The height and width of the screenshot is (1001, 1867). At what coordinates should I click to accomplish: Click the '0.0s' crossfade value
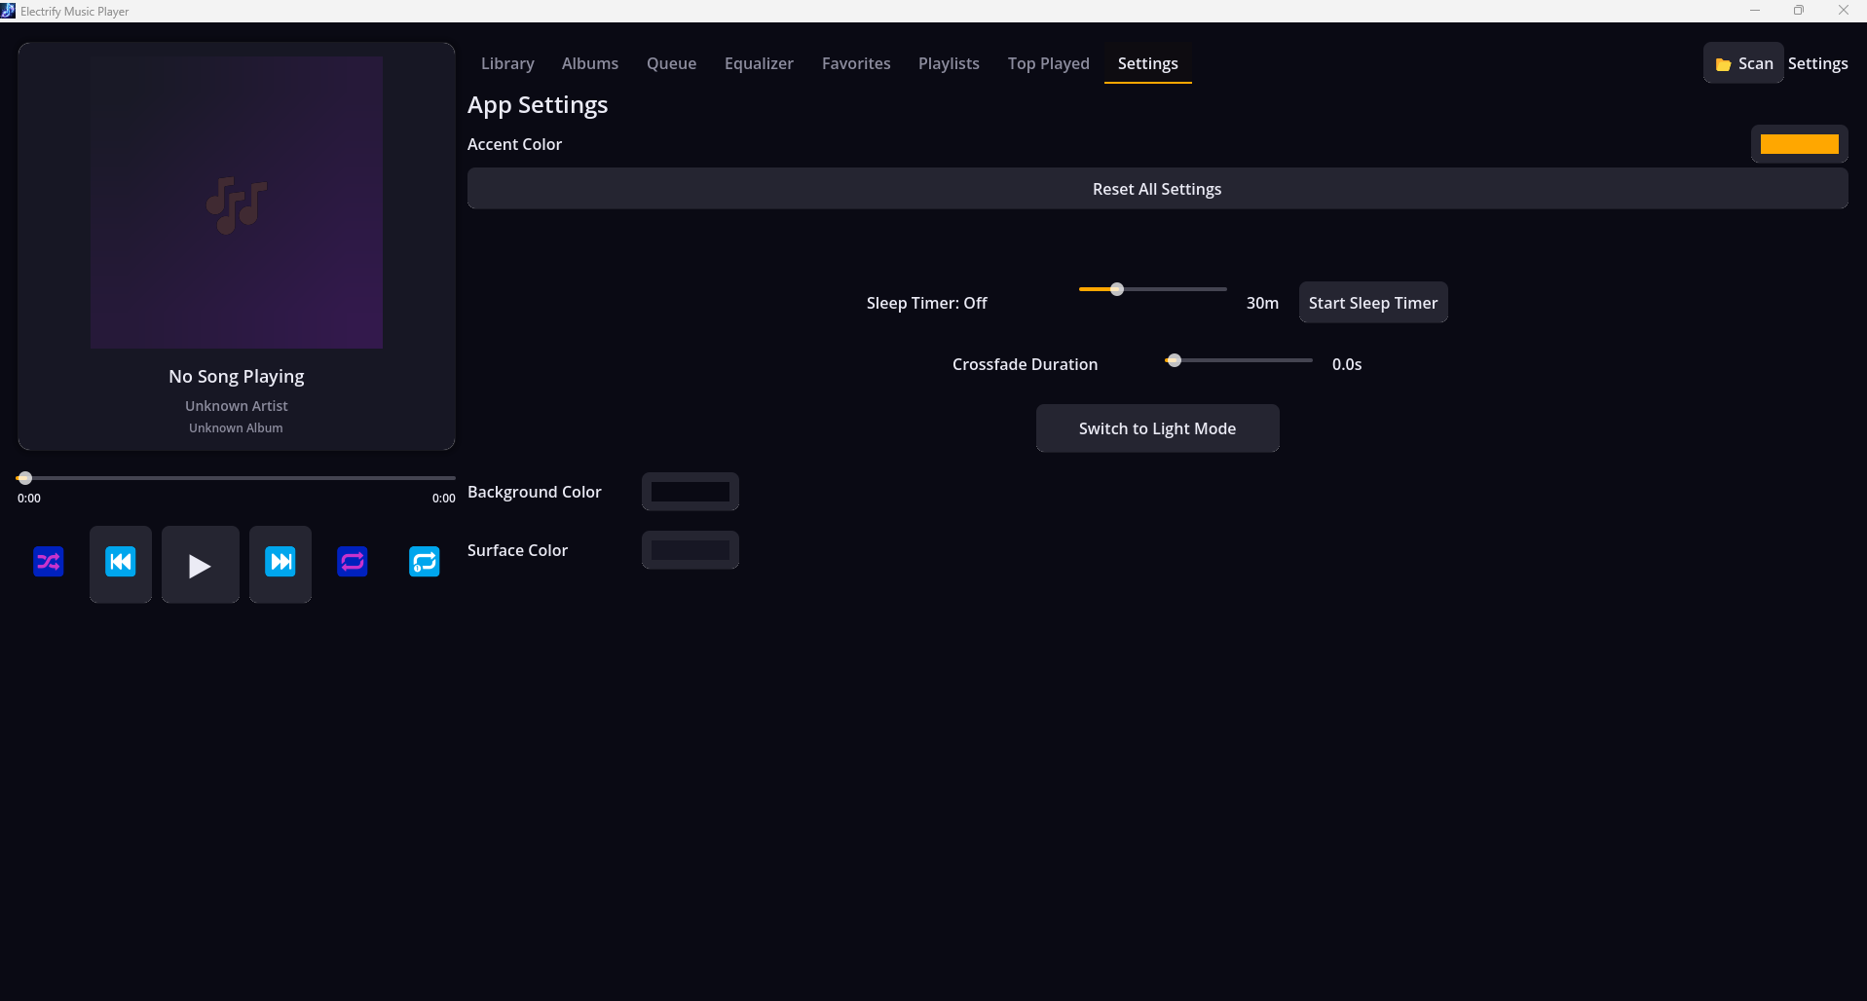pos(1347,364)
